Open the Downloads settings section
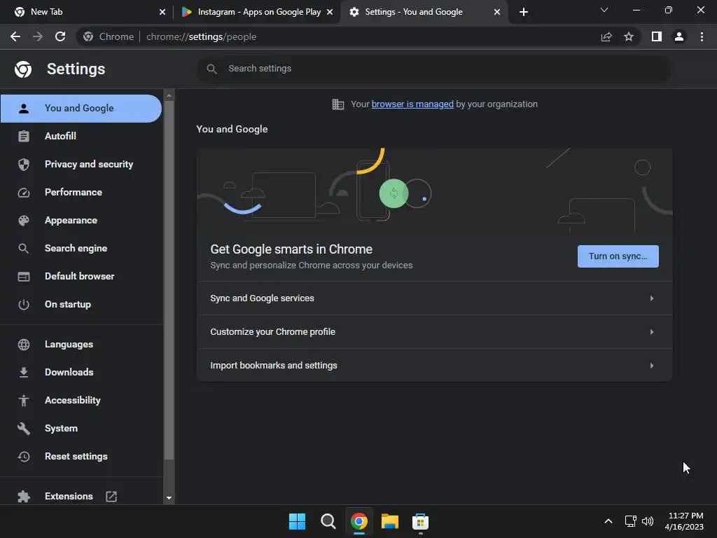Viewport: 717px width, 538px height. tap(81, 373)
